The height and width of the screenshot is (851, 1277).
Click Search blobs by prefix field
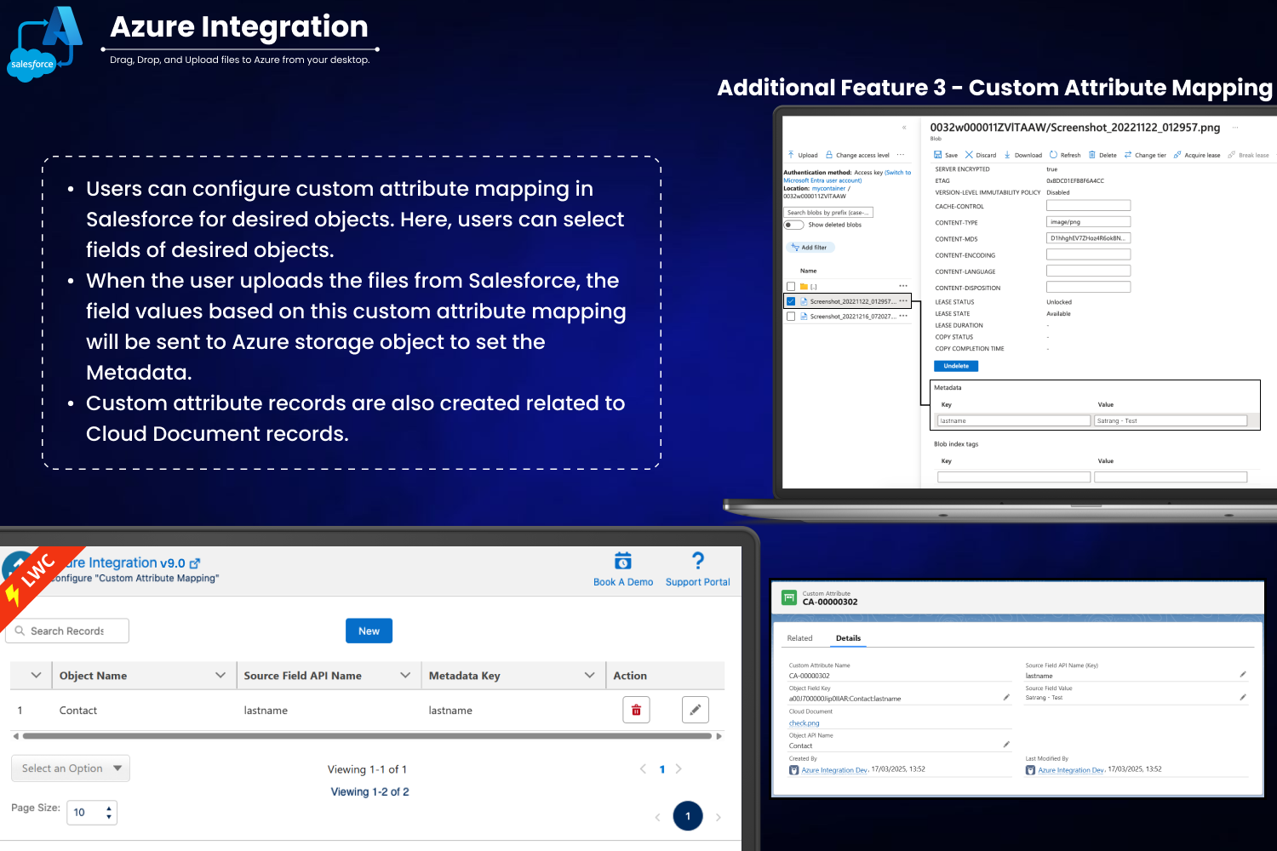click(x=828, y=213)
